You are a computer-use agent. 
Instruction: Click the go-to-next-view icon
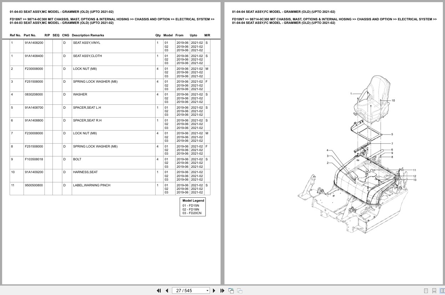tap(239, 290)
